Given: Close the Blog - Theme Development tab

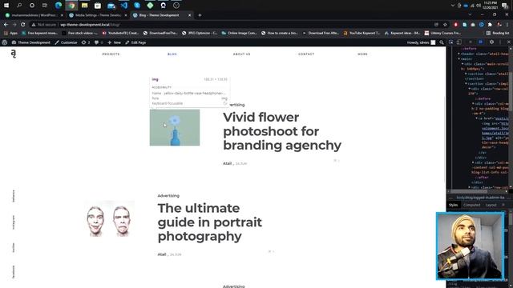Looking at the screenshot, I should point(189,15).
